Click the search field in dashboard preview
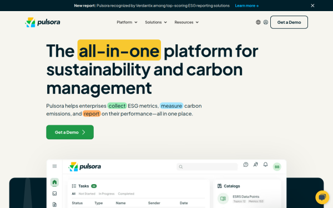Viewport: 333px width, 208px height. tap(207, 167)
